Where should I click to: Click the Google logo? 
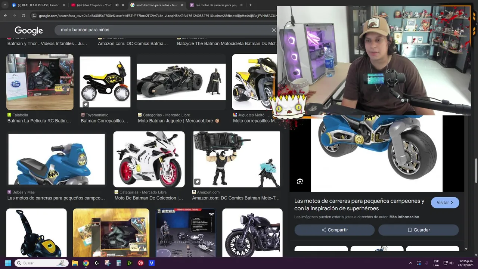29,31
